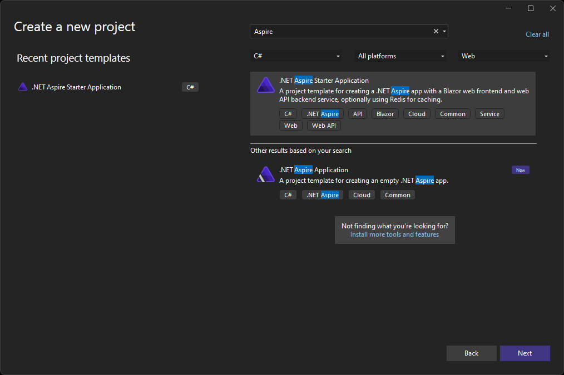Click the .NET Aspire Starter Application template icon
The width and height of the screenshot is (564, 375).
265,85
